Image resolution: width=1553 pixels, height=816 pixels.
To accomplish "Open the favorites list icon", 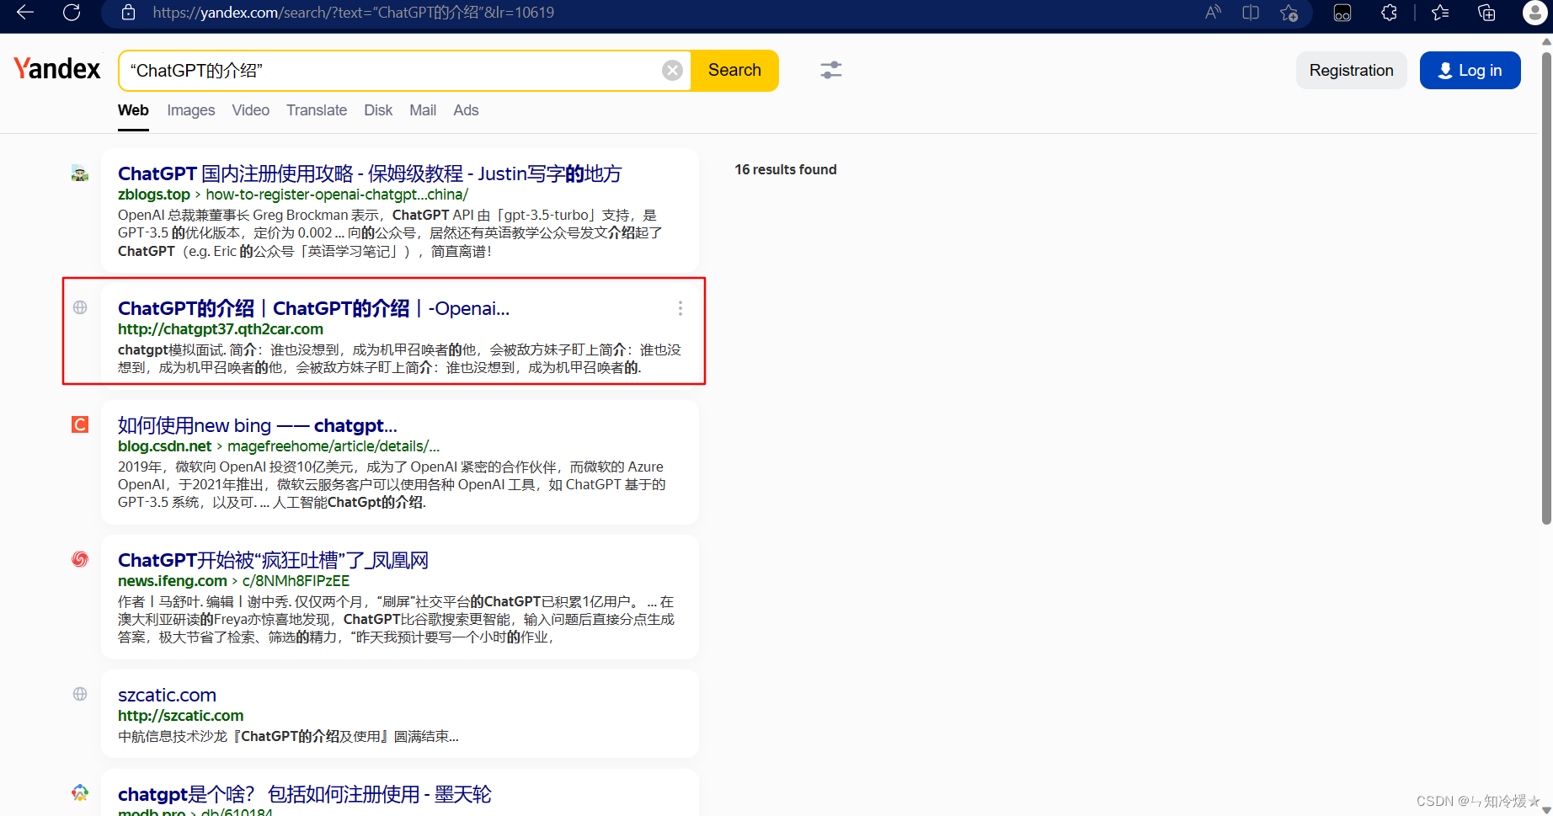I will (x=1440, y=13).
